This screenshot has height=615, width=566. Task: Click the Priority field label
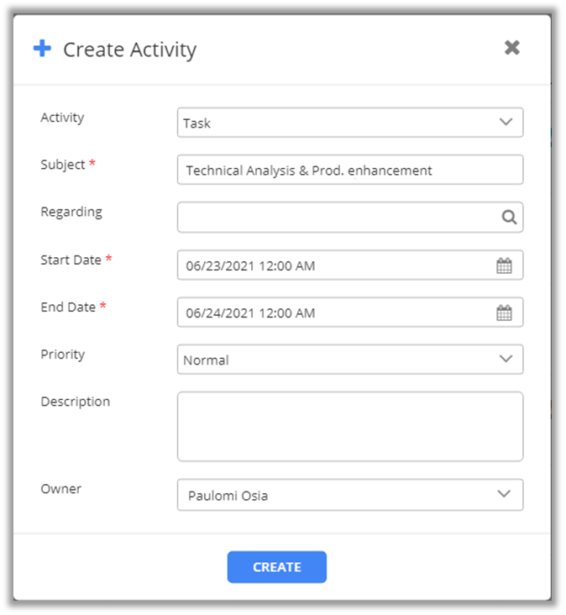point(63,355)
